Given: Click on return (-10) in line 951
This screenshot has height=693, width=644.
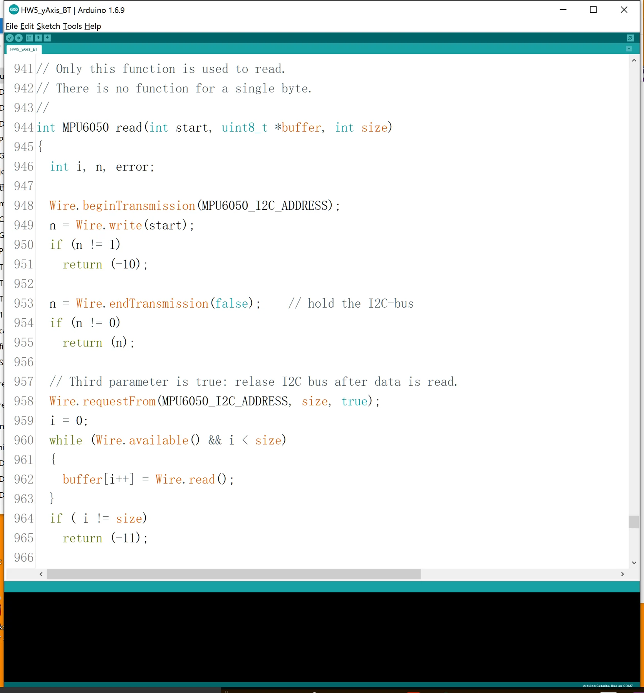Looking at the screenshot, I should point(102,264).
